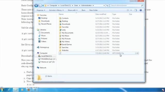Image resolution: width=165 pixels, height=92 pixels.
Task: Create a New folder
Action: 93,10
